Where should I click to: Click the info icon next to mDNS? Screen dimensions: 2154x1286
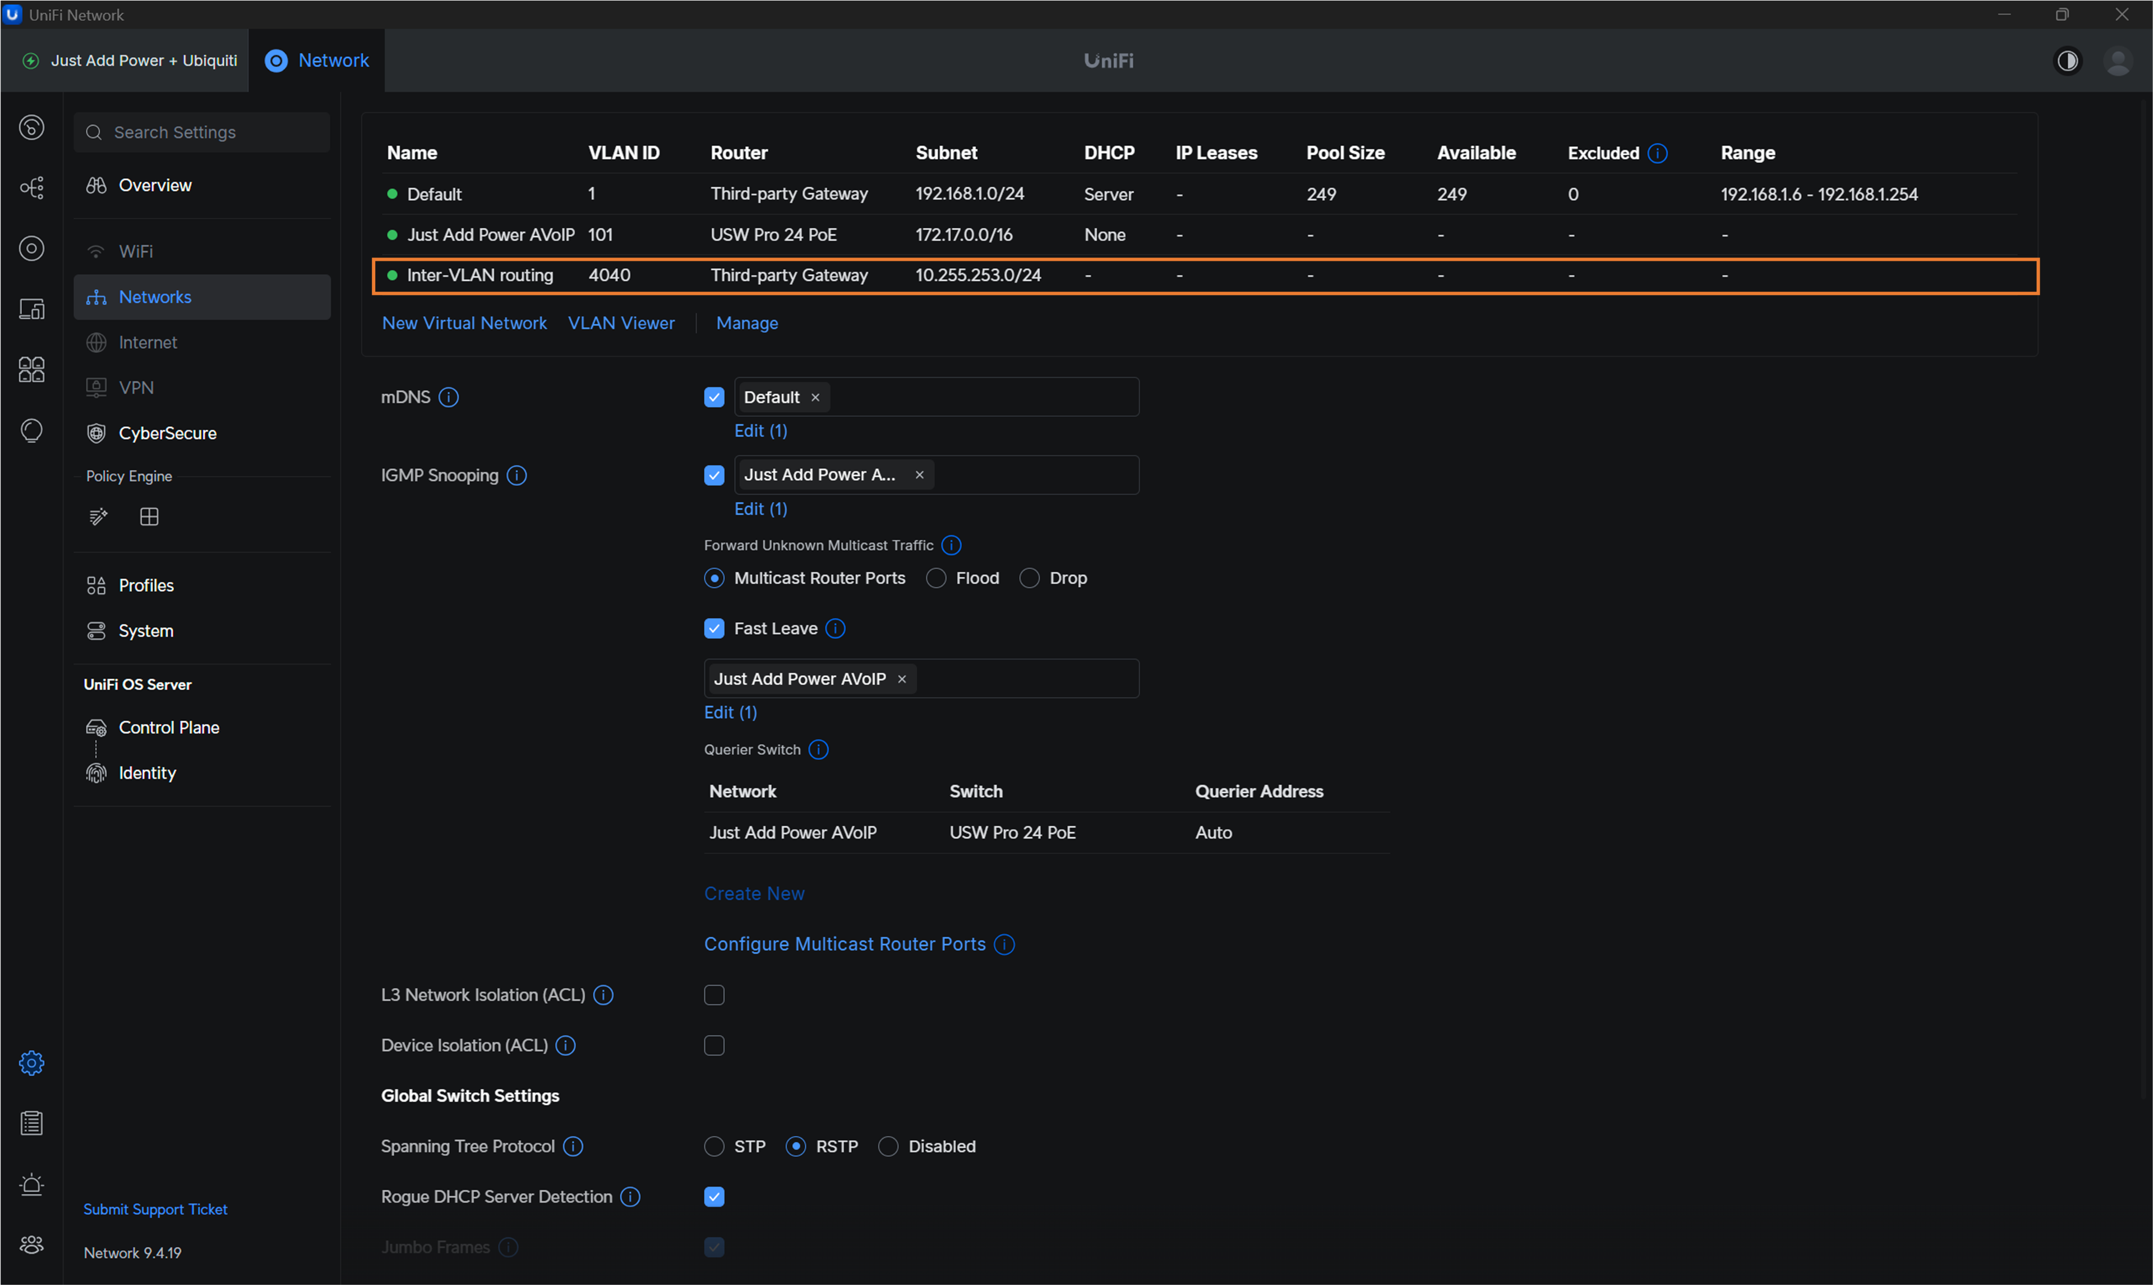click(x=448, y=397)
